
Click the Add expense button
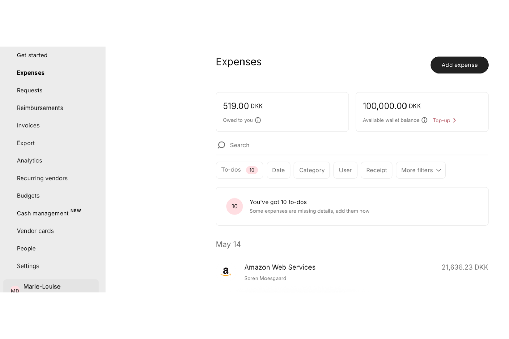(x=459, y=65)
